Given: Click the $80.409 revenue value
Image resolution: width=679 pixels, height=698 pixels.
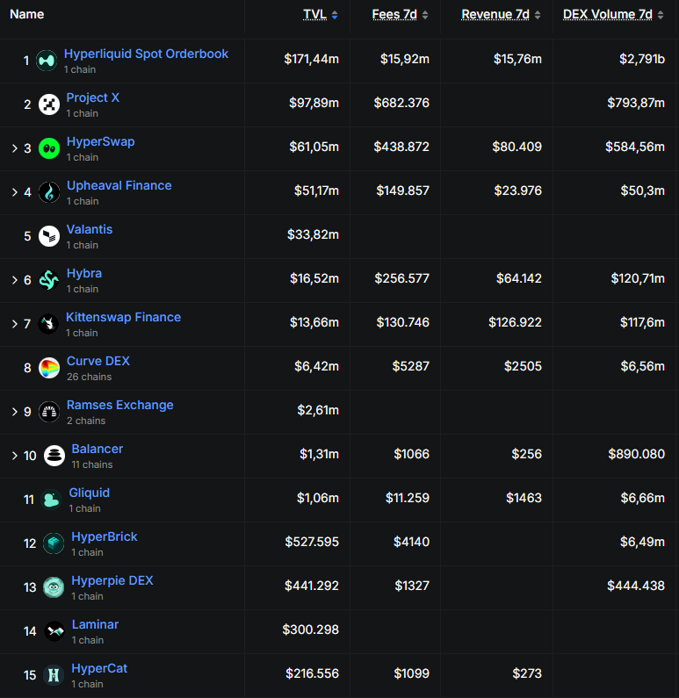Looking at the screenshot, I should pyautogui.click(x=516, y=147).
